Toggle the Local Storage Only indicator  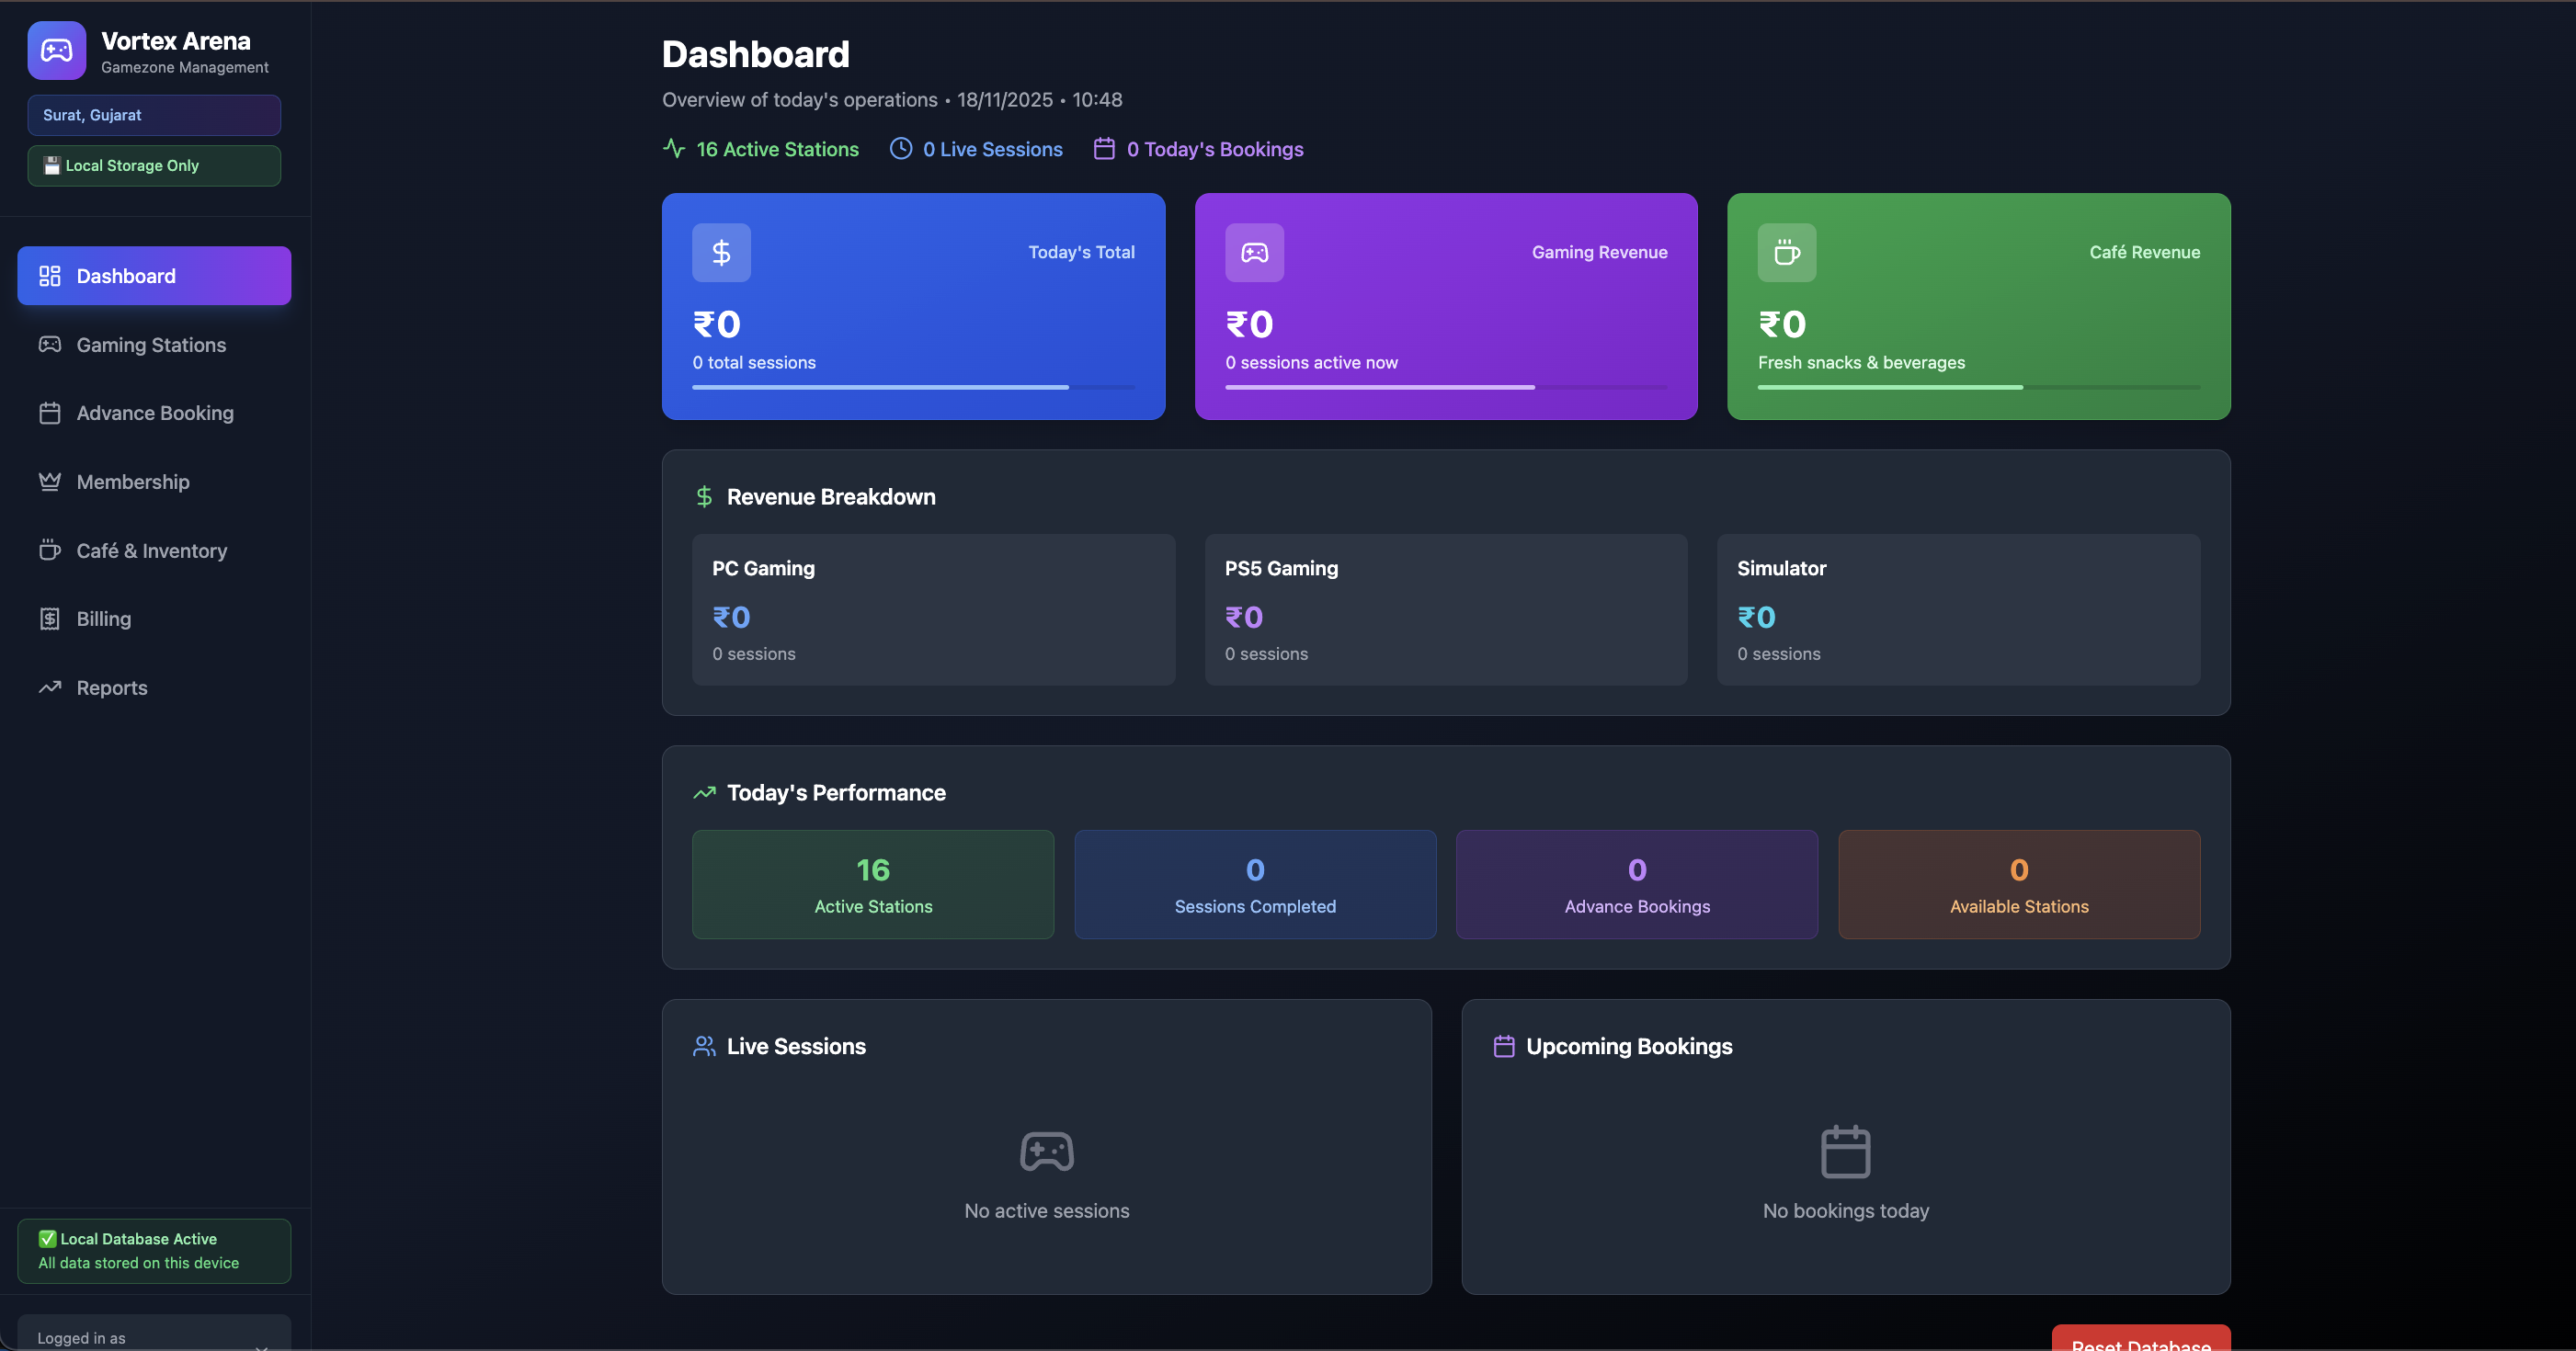pyautogui.click(x=153, y=165)
